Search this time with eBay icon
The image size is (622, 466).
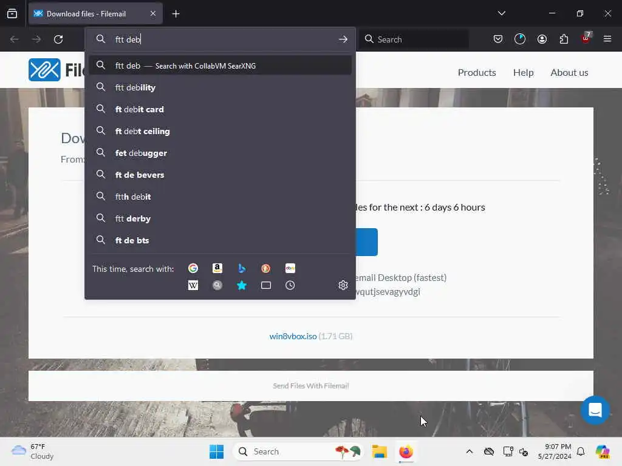pos(290,268)
